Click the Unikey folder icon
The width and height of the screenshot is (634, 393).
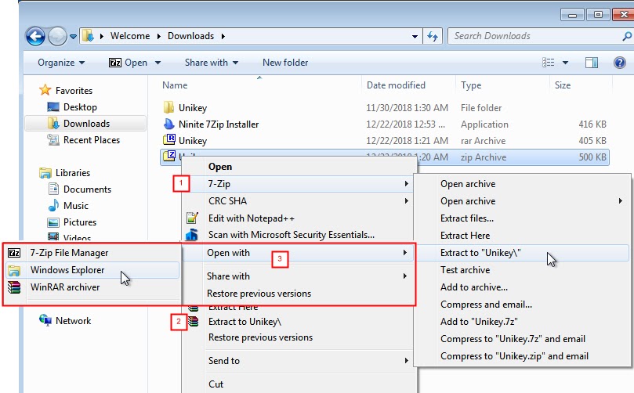[168, 108]
